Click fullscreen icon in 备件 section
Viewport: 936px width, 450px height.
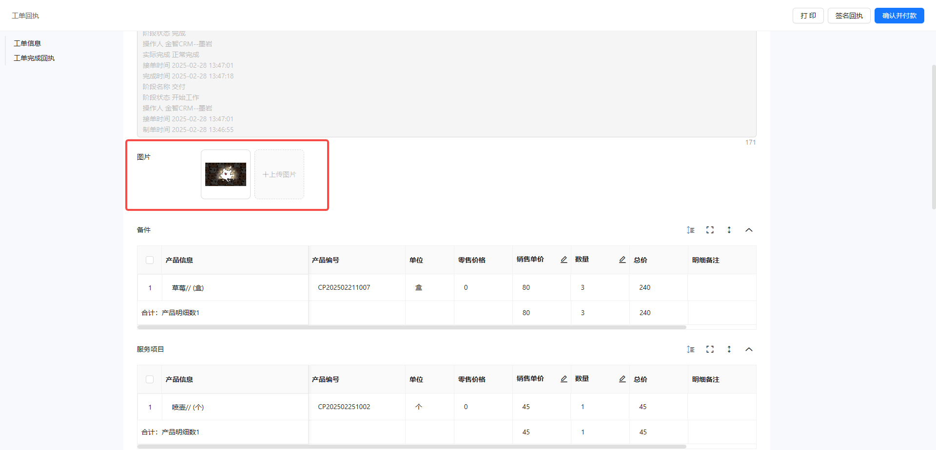click(x=710, y=230)
